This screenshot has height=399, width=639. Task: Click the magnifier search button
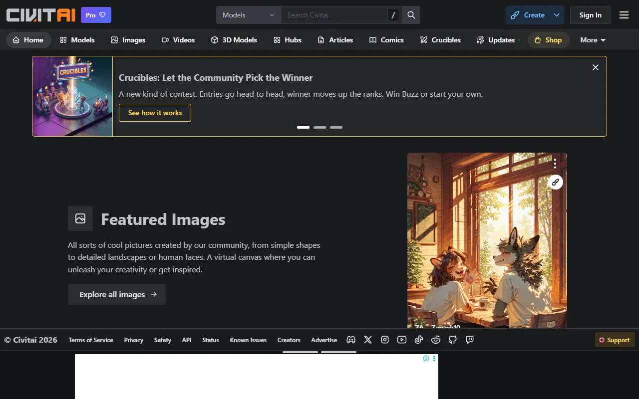(411, 15)
